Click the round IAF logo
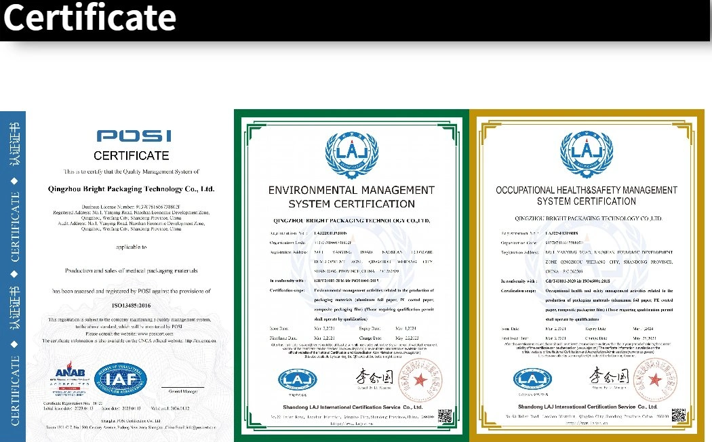This screenshot has width=712, height=442. coord(121,380)
